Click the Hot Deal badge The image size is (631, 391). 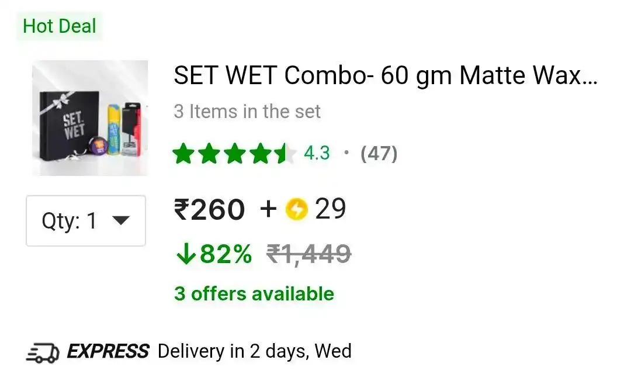(x=60, y=26)
